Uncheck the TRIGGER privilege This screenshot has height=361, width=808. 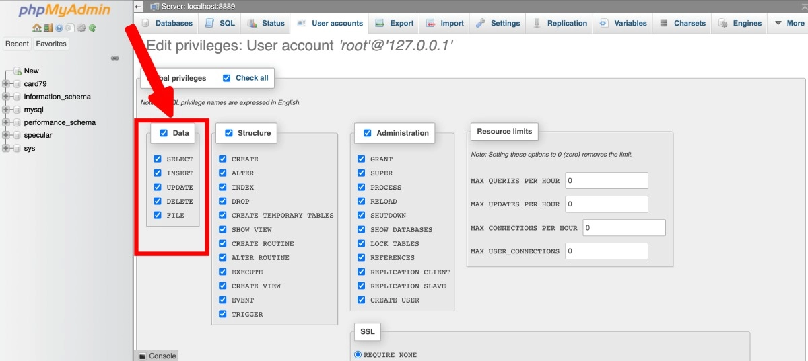coord(223,315)
